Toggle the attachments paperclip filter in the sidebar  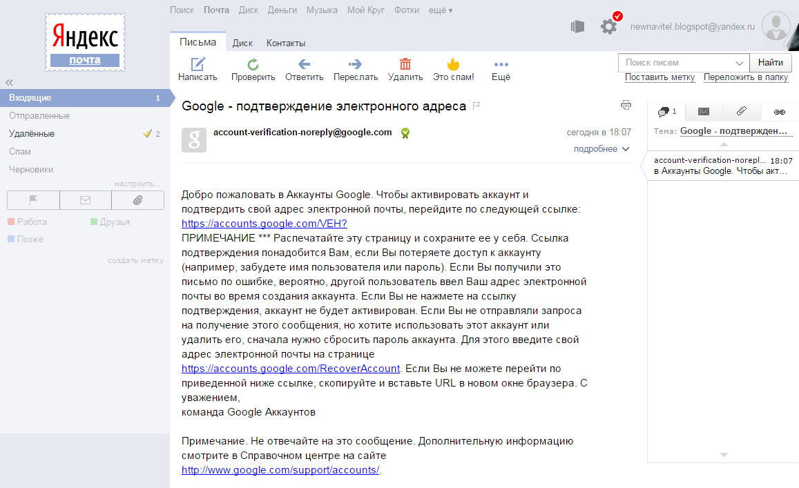(137, 199)
